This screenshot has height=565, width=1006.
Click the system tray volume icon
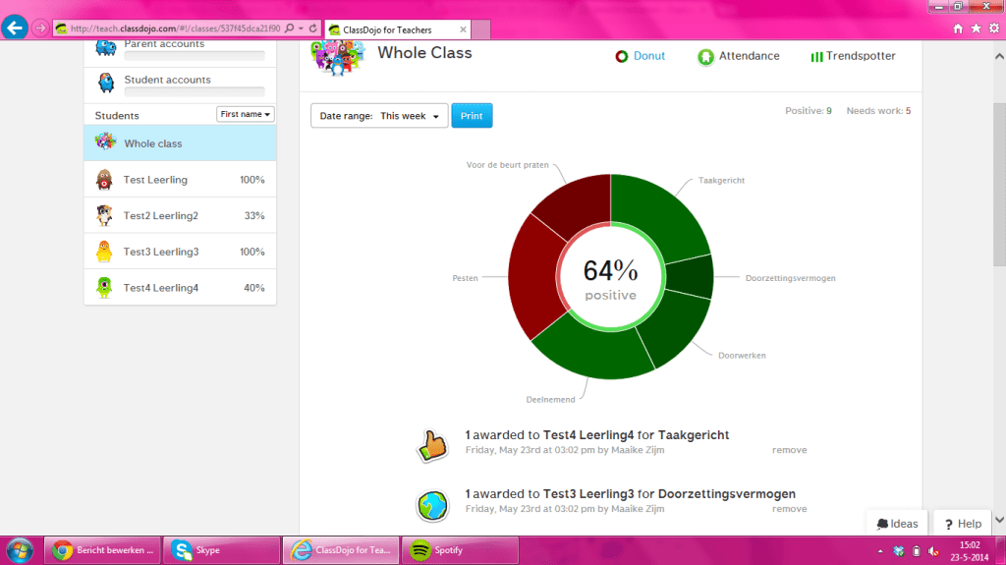point(933,551)
